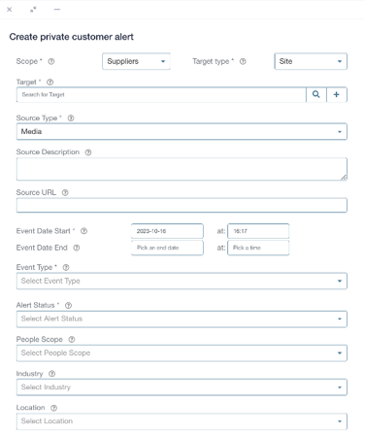Open the help icon next to Target type
The image size is (365, 435).
[x=243, y=61]
